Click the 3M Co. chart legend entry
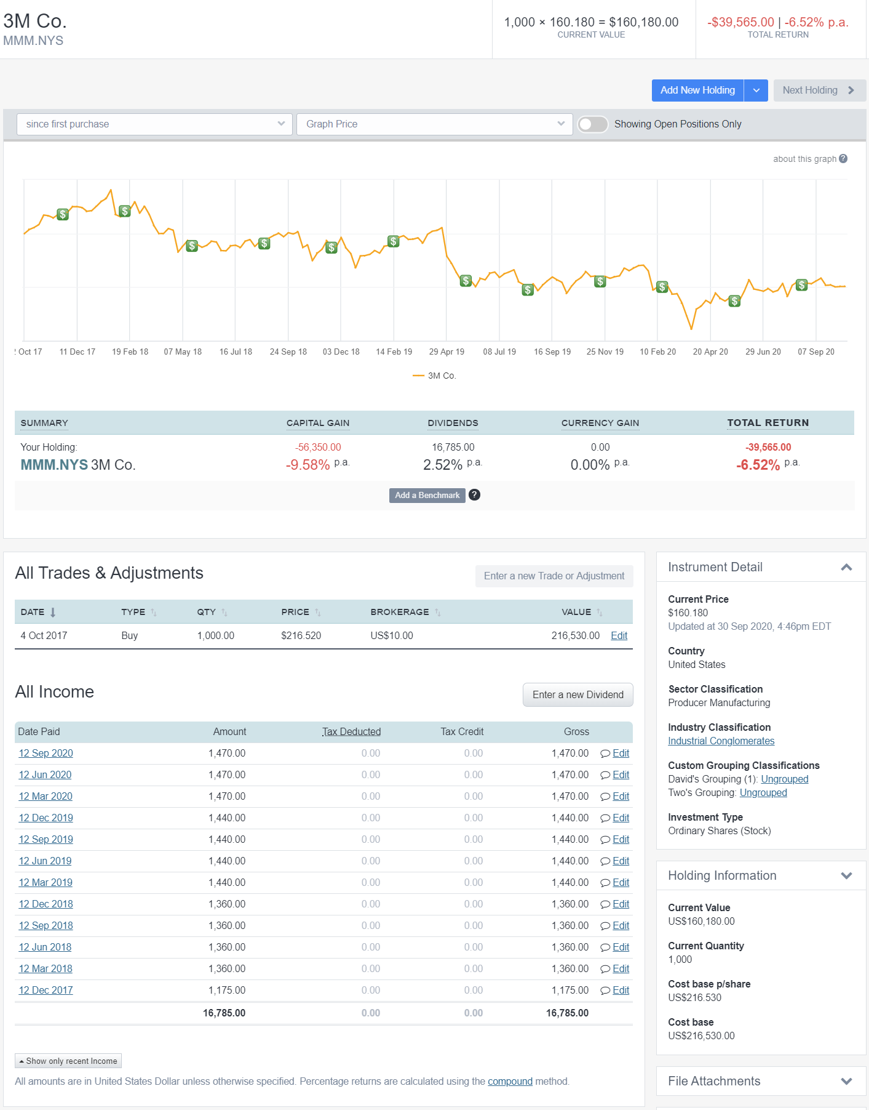Screen dimensions: 869x1110 (435, 376)
